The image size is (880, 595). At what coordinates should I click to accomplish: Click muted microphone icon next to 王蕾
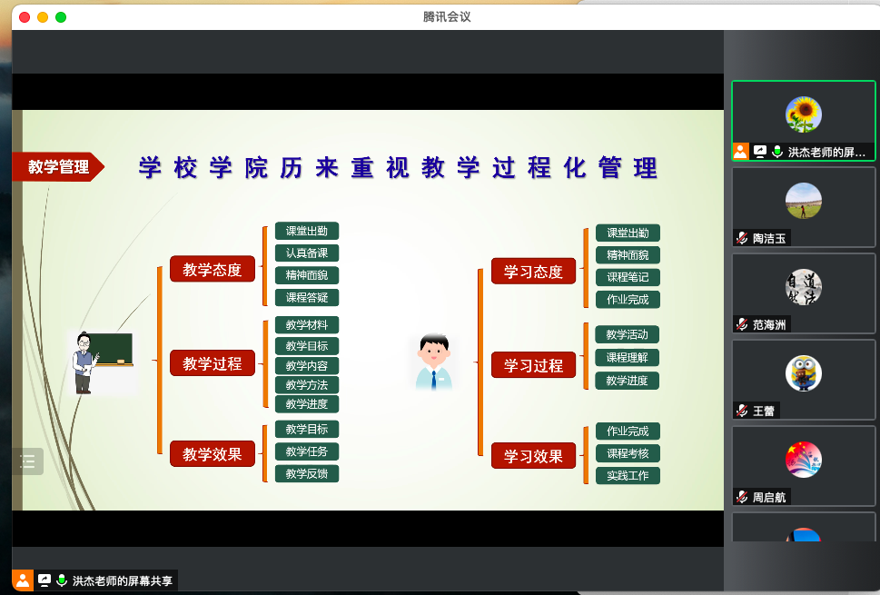[742, 411]
